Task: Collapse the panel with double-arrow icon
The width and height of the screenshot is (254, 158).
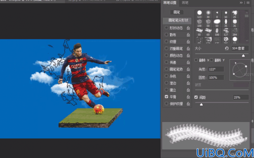Action: pyautogui.click(x=241, y=3)
